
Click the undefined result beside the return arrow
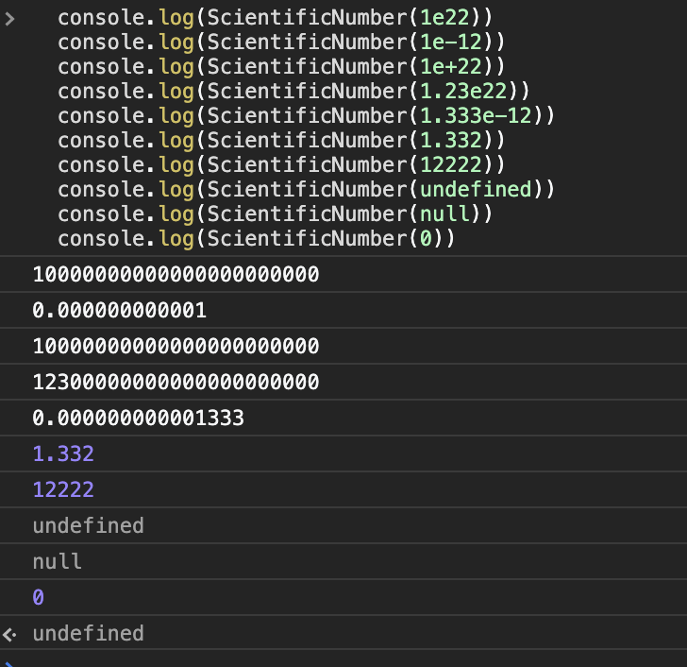tap(88, 633)
